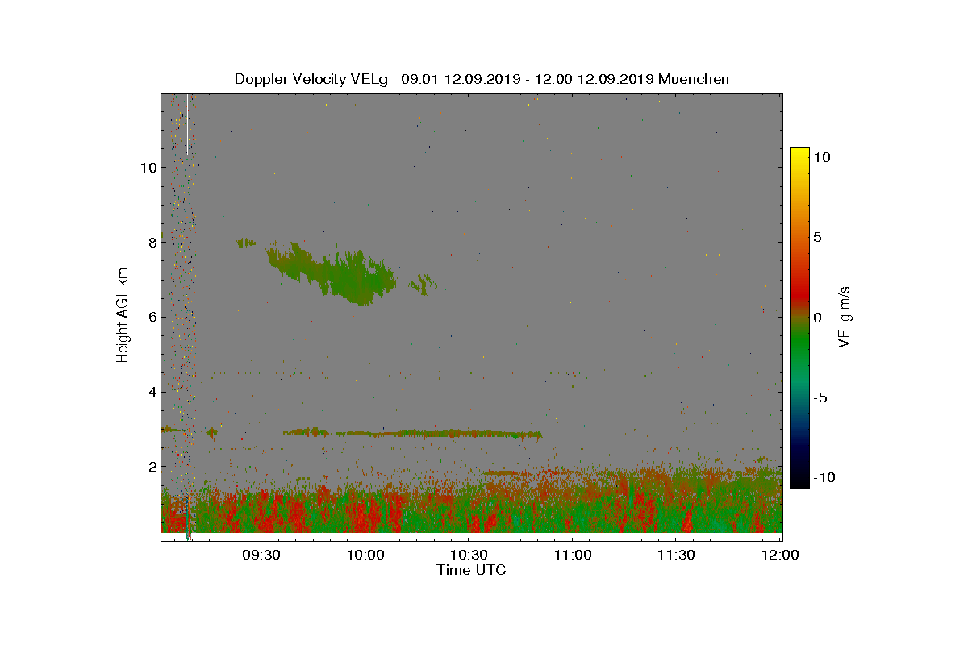
Task: Click the colorbar value '10' at top
Action: pos(823,158)
